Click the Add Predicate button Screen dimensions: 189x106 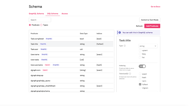pos(152,26)
